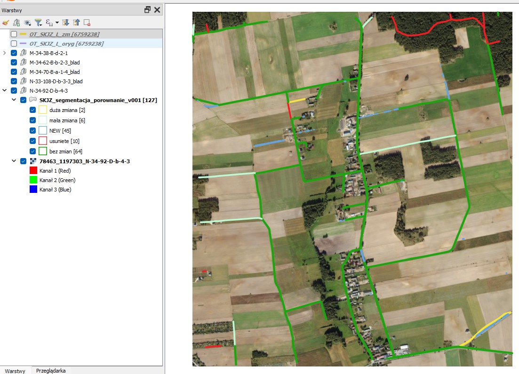The height and width of the screenshot is (374, 519).
Task: Switch to the Warstwy tab
Action: click(15, 370)
